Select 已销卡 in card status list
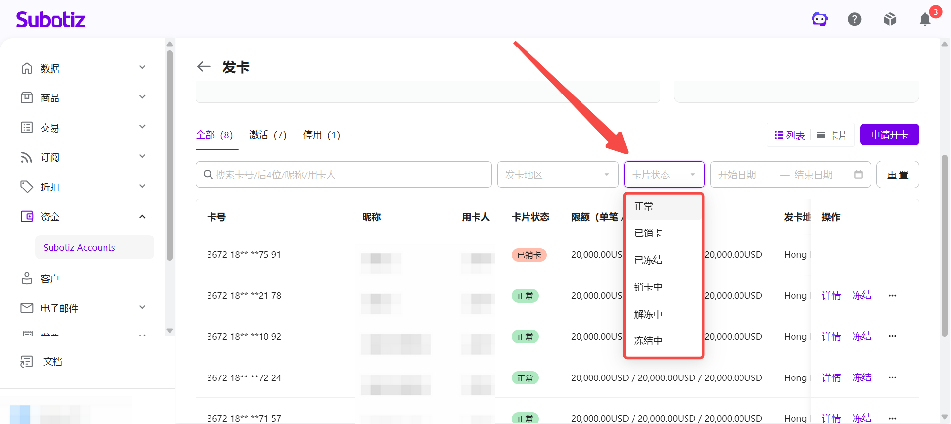 click(664, 233)
